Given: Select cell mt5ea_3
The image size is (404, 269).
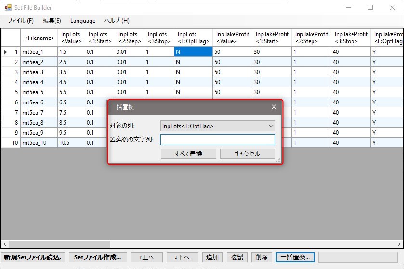Looking at the screenshot, I should pyautogui.click(x=39, y=72).
